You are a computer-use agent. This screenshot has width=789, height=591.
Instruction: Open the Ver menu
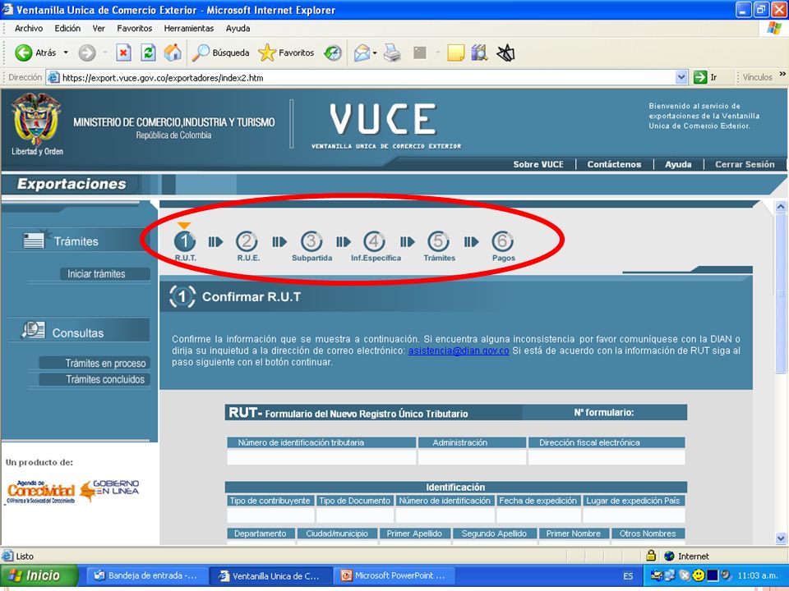(x=99, y=29)
